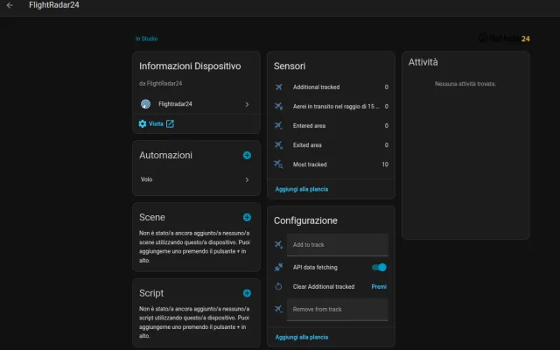Click Aggiungi alla plancia under Configurazione
Image resolution: width=560 pixels, height=350 pixels.
[301, 337]
